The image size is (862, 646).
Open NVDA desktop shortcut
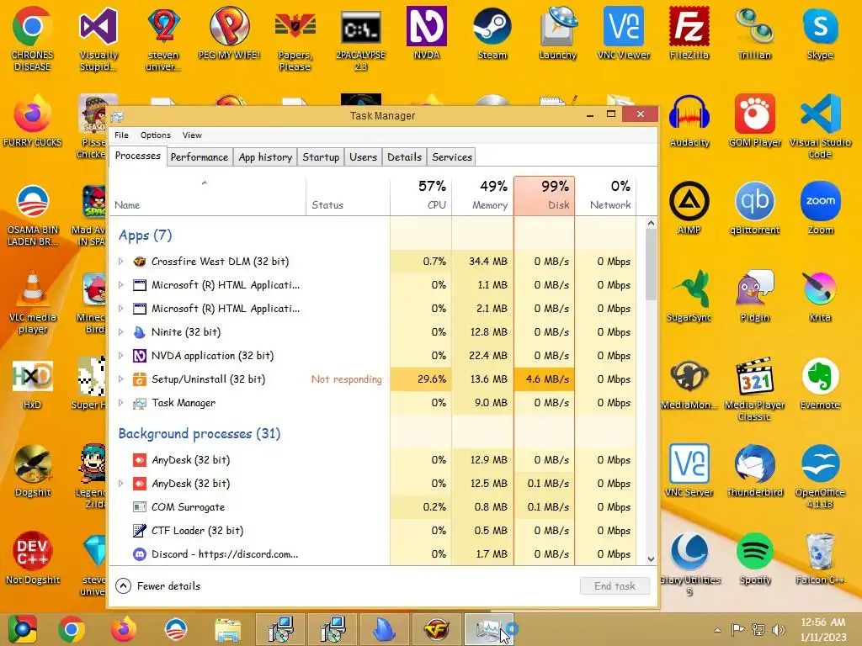(427, 33)
